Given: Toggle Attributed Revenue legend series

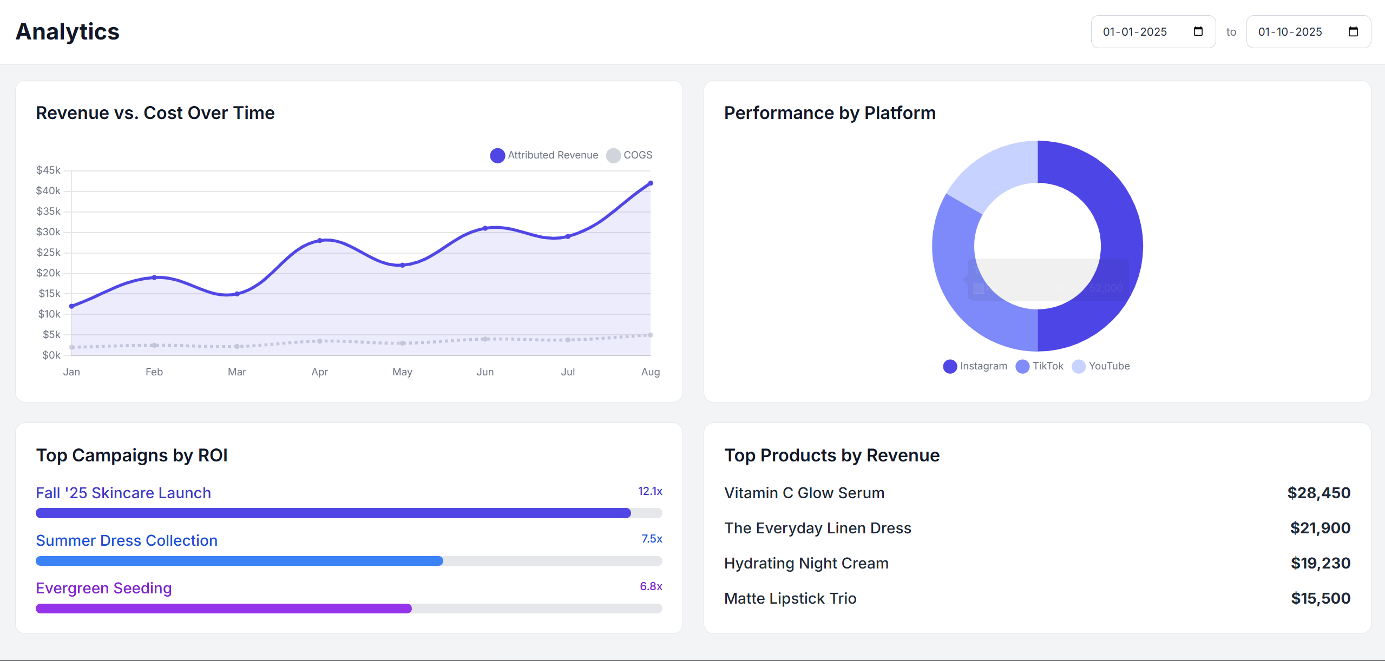Looking at the screenshot, I should coord(544,155).
